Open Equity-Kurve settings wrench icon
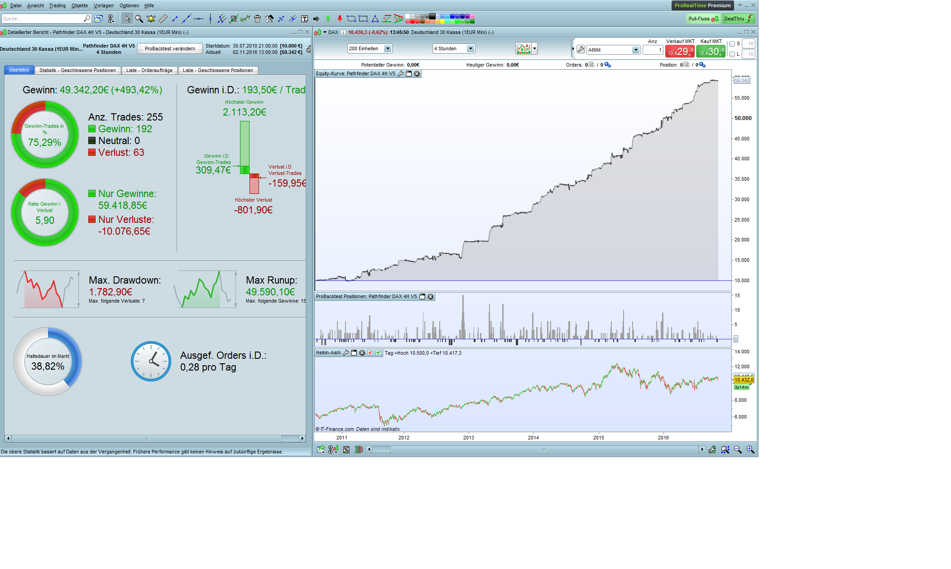This screenshot has width=951, height=569. [x=400, y=74]
